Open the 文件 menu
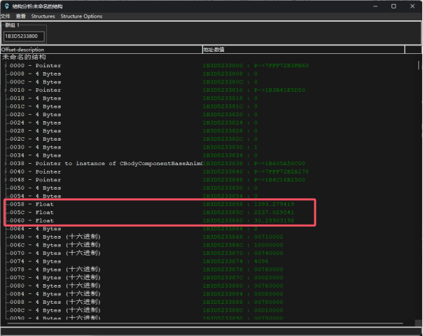 (6, 16)
